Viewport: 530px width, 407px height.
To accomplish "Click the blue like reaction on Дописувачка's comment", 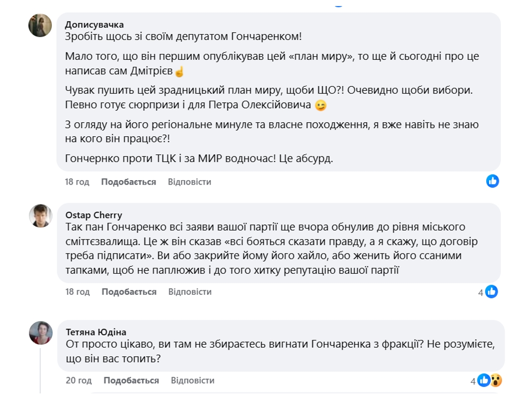I will click(x=492, y=181).
